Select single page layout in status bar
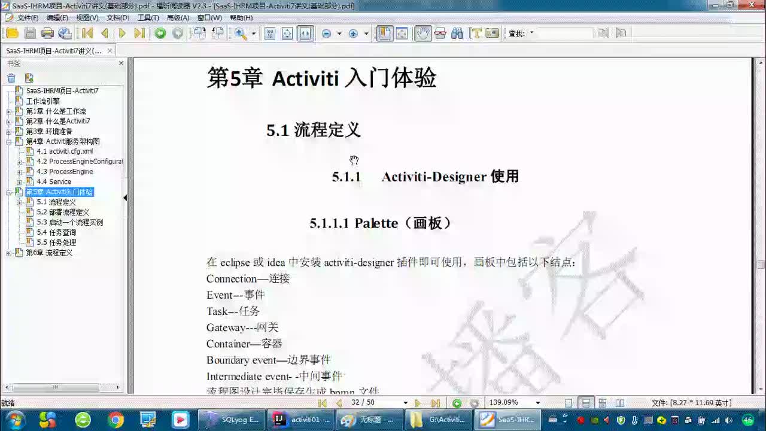 click(569, 403)
